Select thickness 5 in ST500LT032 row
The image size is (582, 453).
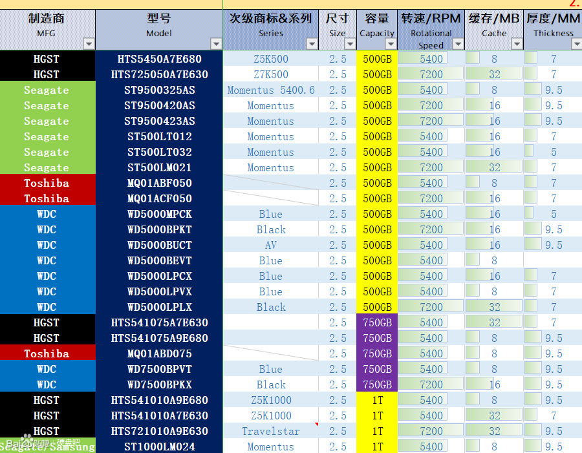pos(553,152)
